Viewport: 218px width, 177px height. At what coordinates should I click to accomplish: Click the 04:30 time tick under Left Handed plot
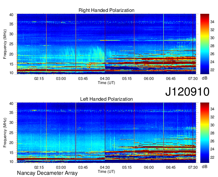coord(105,167)
